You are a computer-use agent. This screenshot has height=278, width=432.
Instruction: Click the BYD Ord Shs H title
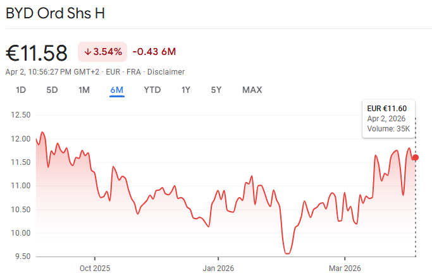[56, 13]
